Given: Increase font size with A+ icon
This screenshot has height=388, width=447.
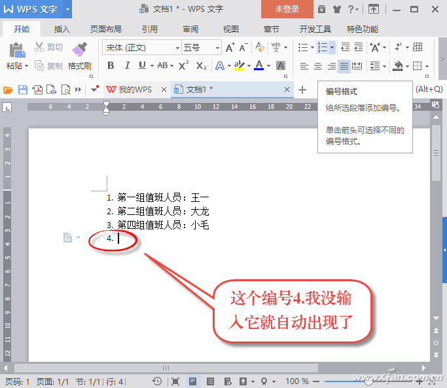Looking at the screenshot, I should click(x=230, y=47).
